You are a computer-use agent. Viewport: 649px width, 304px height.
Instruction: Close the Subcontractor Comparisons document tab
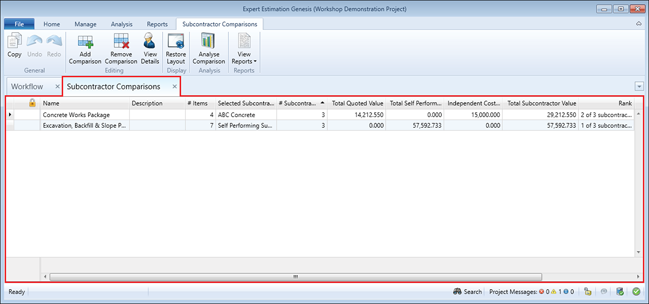click(x=174, y=87)
